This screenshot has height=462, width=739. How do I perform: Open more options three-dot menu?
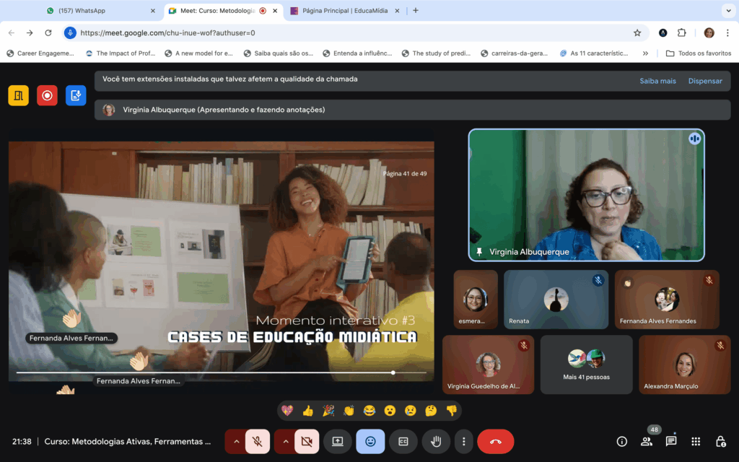[464, 441]
